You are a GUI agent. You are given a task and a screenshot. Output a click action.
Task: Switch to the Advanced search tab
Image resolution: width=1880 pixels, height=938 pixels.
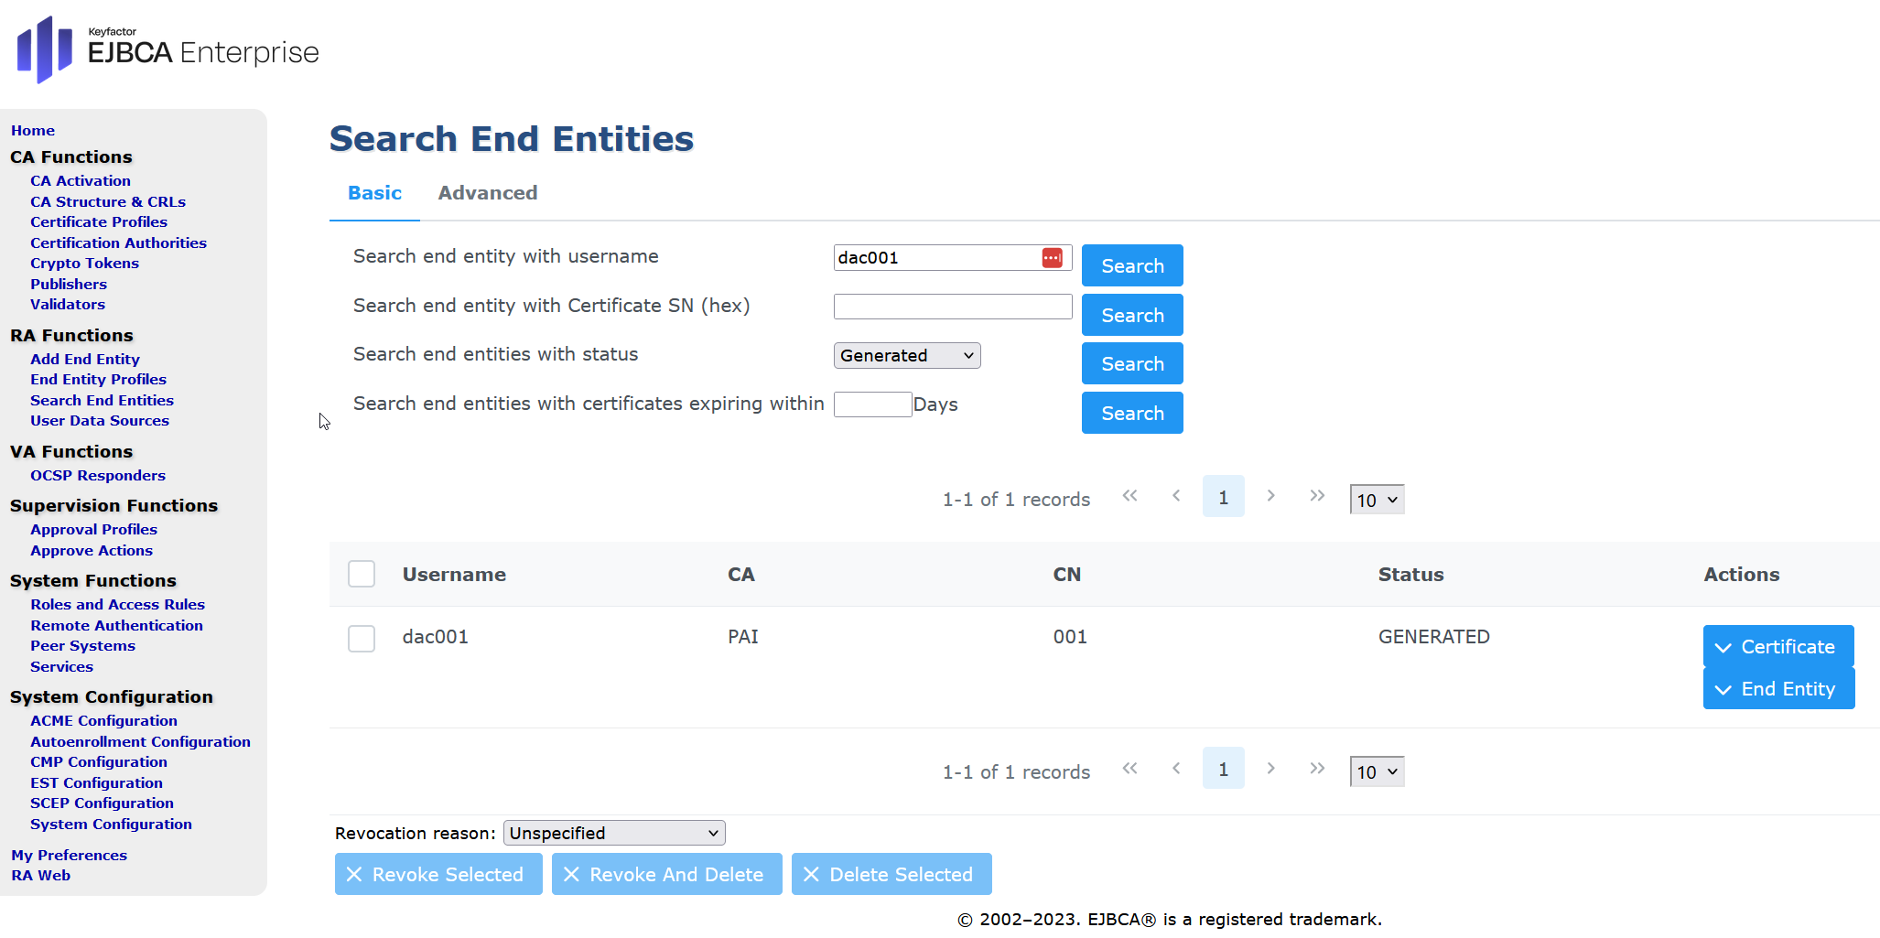click(487, 193)
